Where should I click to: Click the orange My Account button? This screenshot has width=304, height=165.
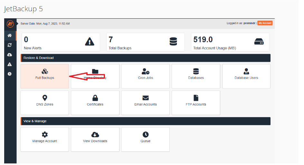[265, 23]
